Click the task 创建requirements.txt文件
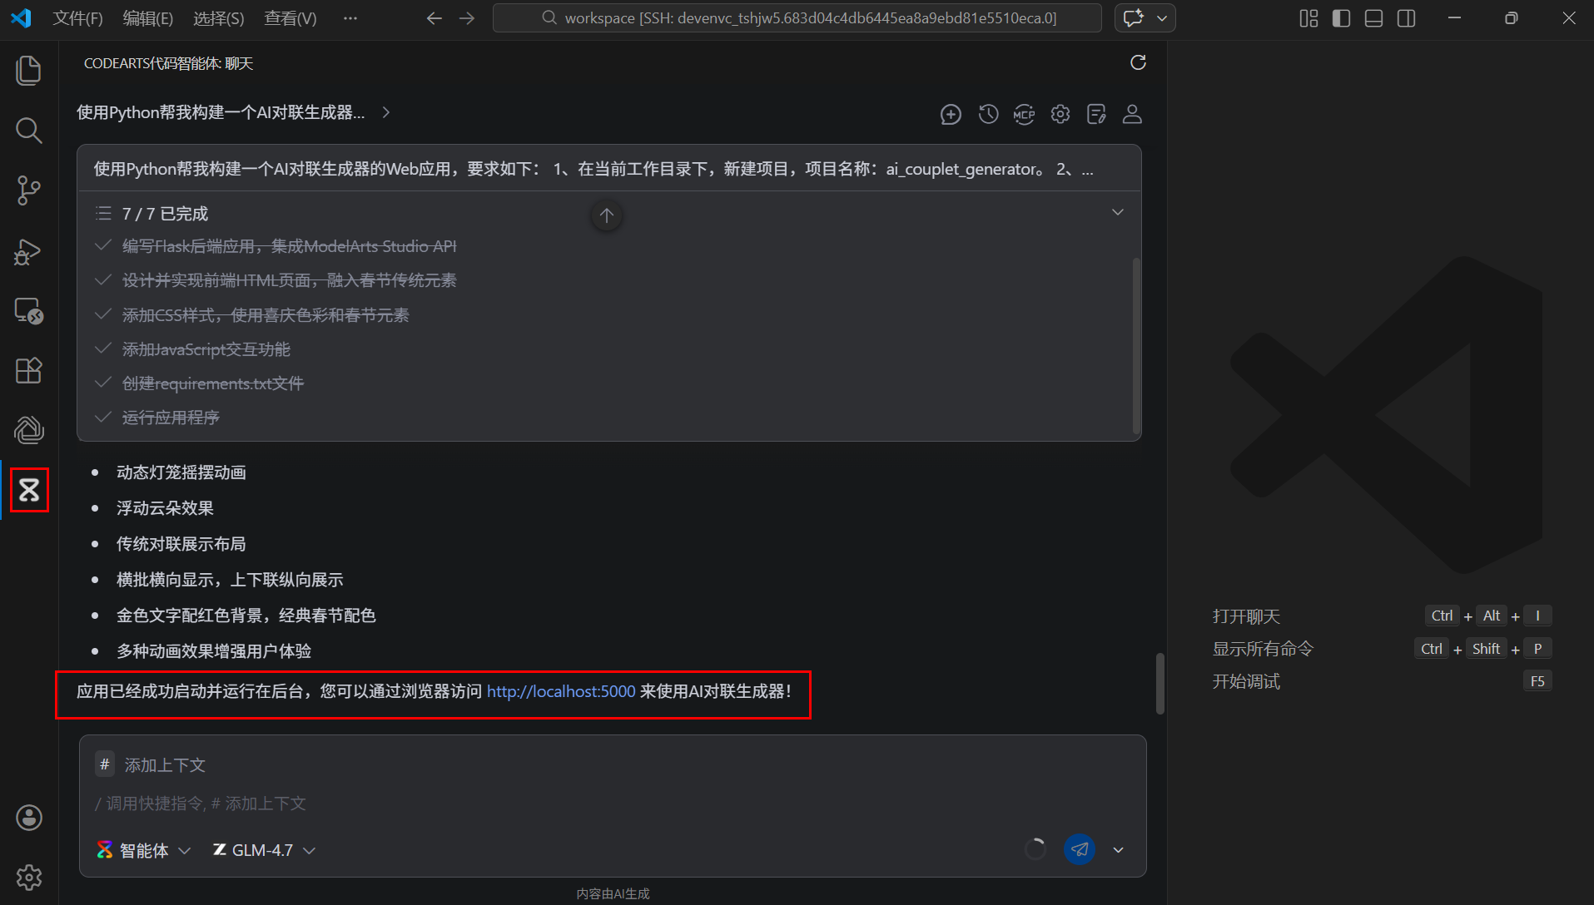1594x905 pixels. (212, 383)
